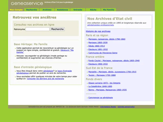The width and height of the screenshot is (163, 122).
Task: Select the Entraide tab
Action: [78, 10]
